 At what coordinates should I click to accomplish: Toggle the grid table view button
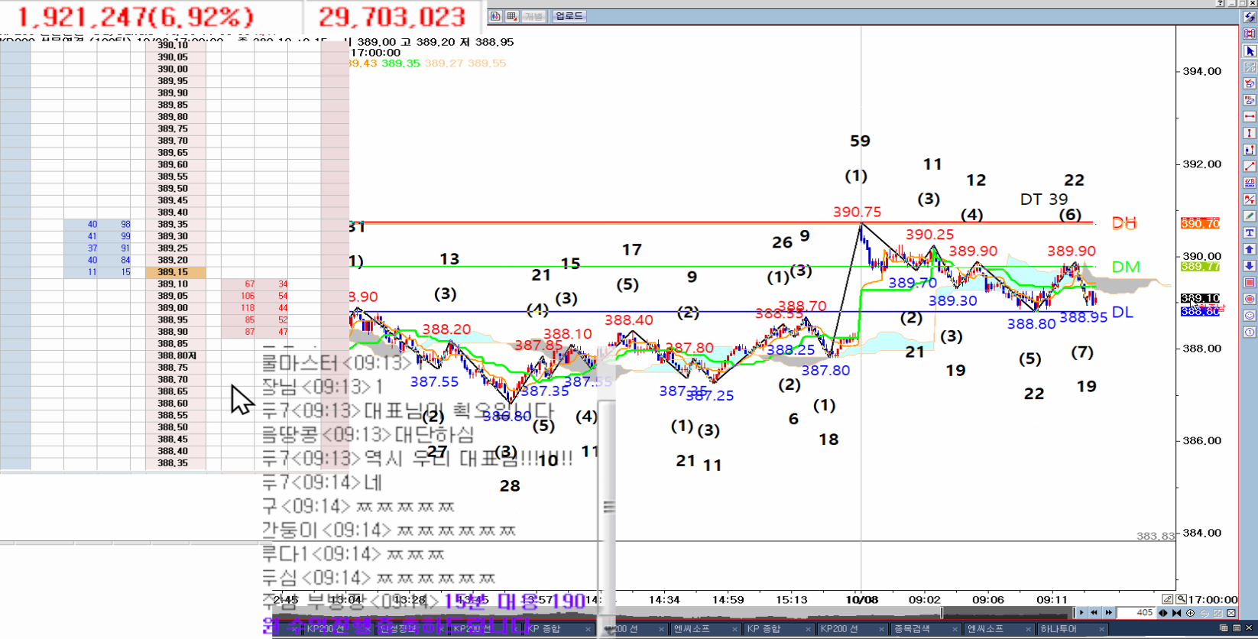coord(512,16)
